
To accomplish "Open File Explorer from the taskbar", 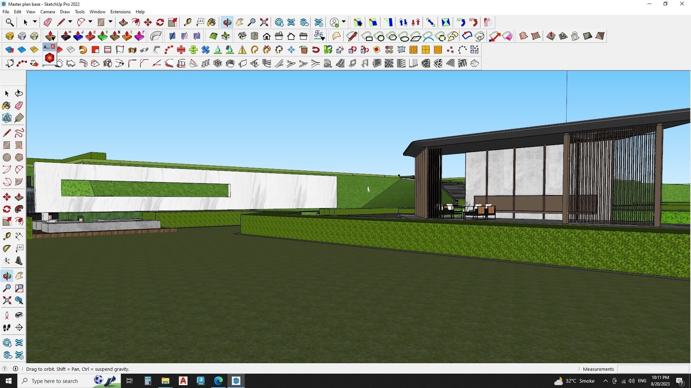I will point(165,381).
